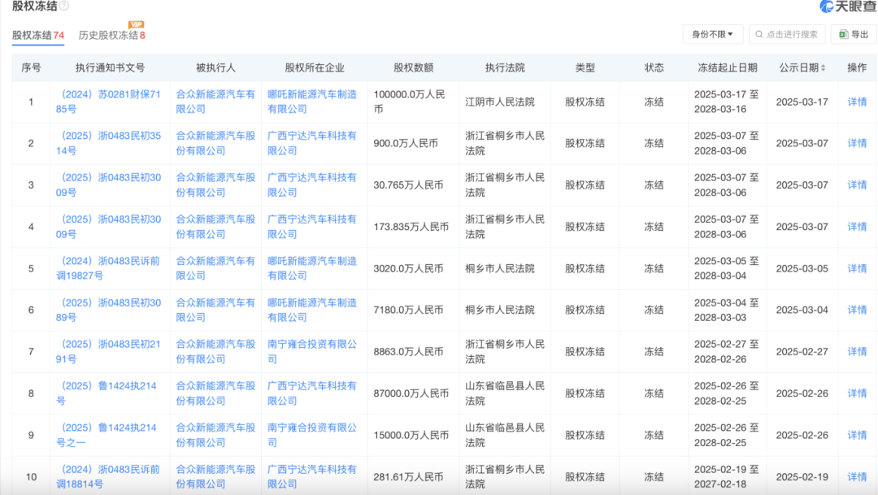Open 南宁雍合投资有限公司 in row 9
Image resolution: width=878 pixels, height=495 pixels.
point(312,435)
